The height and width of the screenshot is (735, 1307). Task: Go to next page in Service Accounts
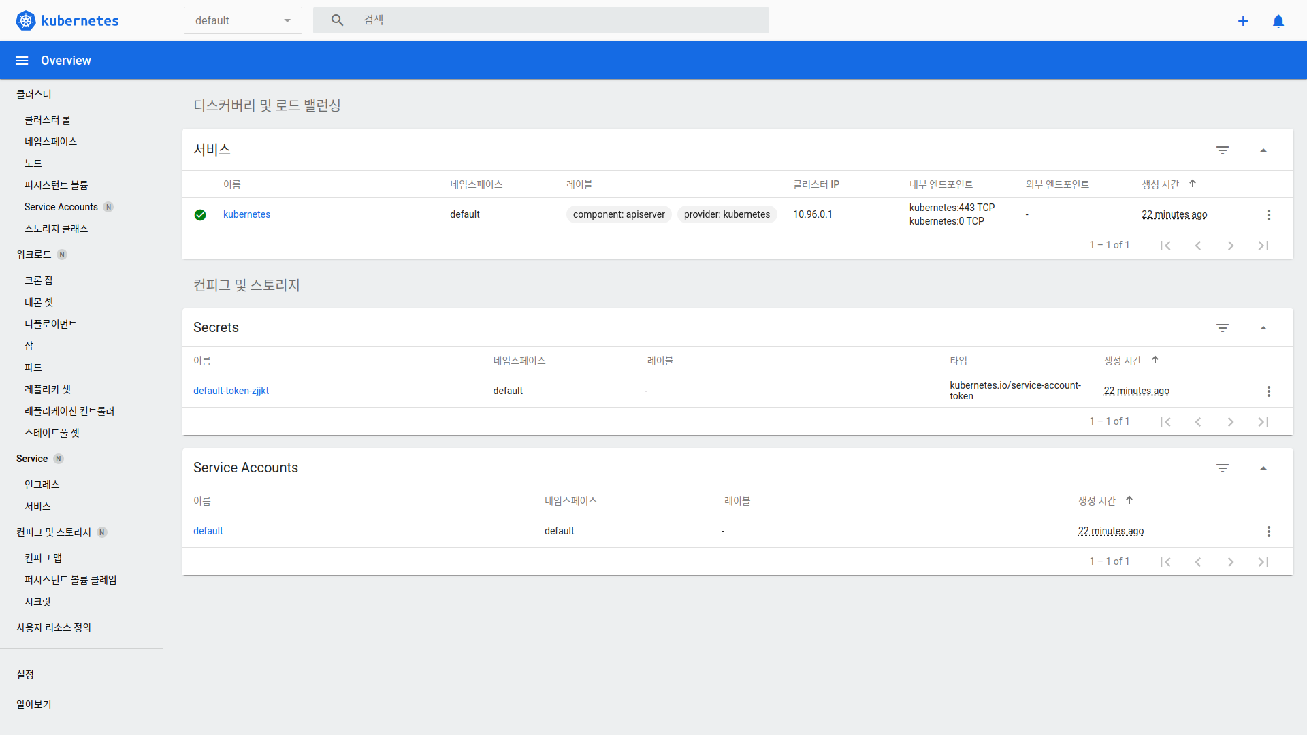point(1231,562)
